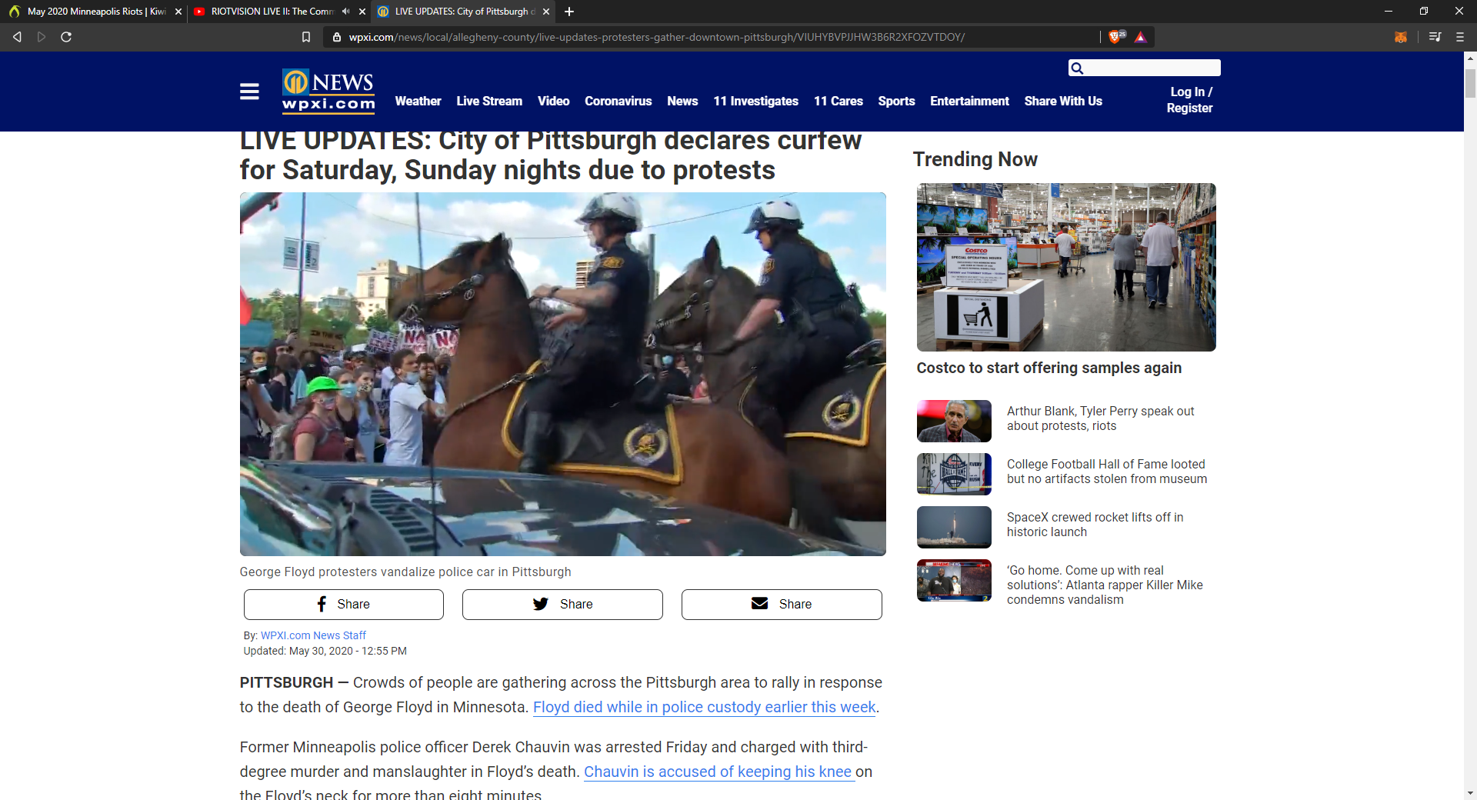Mute the RIOTVISION tab audio
The width and height of the screenshot is (1477, 800).
click(x=345, y=12)
